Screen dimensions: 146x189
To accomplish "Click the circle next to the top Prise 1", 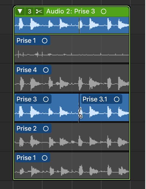I will point(44,40).
